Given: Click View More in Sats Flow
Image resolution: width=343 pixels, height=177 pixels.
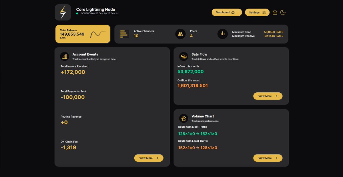Looking at the screenshot, I should click(x=268, y=96).
